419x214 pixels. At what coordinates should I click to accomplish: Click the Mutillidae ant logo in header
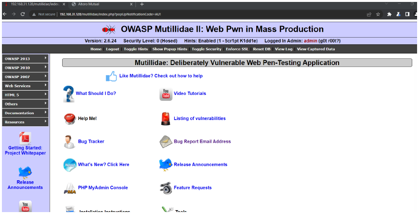109,29
